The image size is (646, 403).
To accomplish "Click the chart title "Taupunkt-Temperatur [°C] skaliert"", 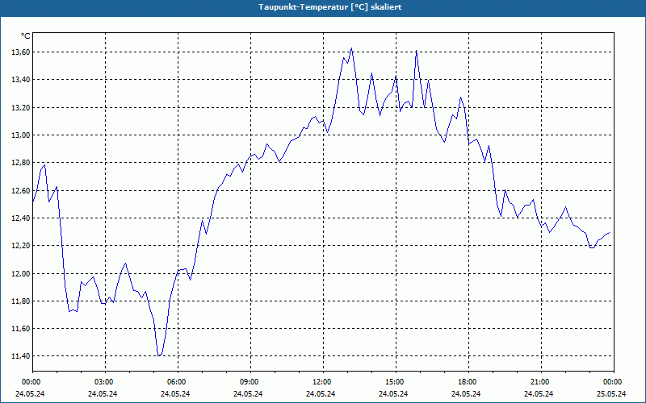I will coord(330,7).
